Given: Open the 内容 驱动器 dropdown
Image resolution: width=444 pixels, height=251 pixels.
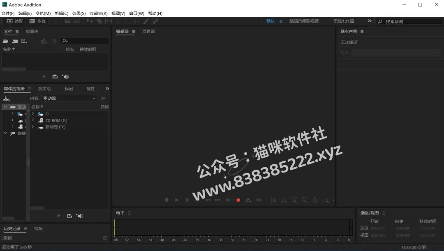Looking at the screenshot, I should tap(69, 98).
